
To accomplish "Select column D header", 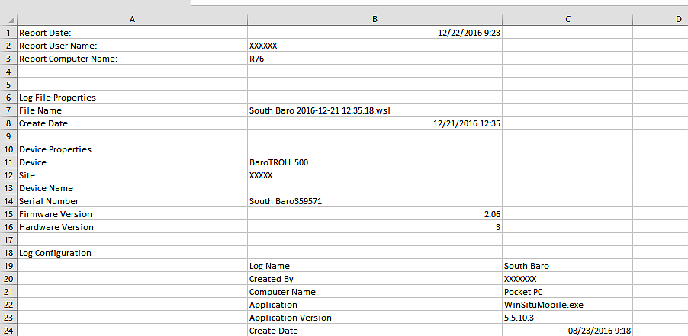I will [677, 19].
